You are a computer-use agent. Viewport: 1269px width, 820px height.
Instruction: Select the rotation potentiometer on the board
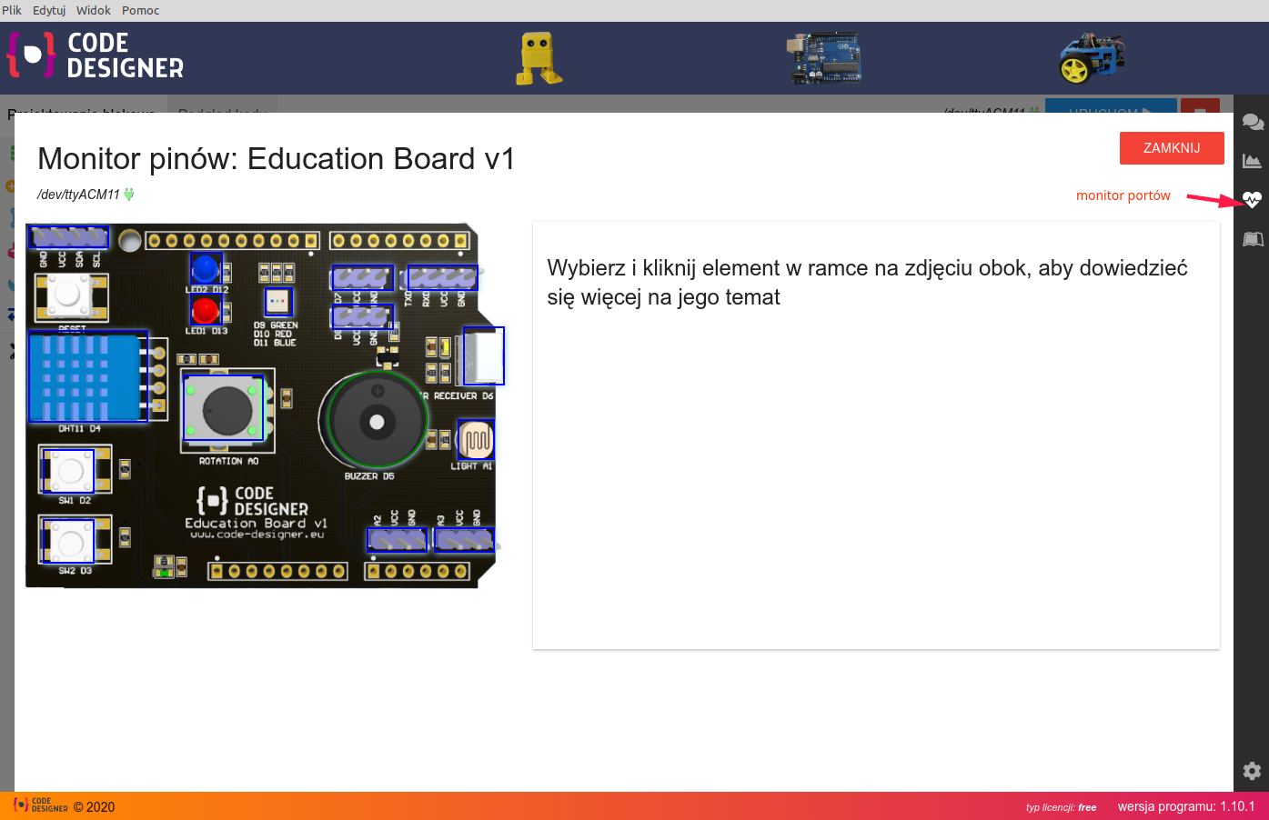tap(224, 408)
